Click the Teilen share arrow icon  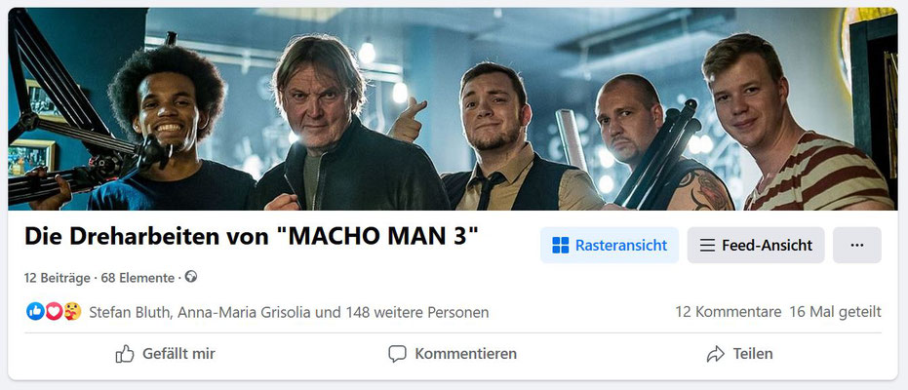(x=716, y=354)
